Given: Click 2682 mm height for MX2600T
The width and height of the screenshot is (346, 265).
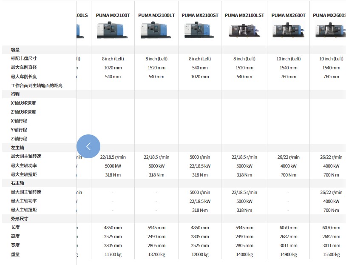Looking at the screenshot, I should [289, 237].
